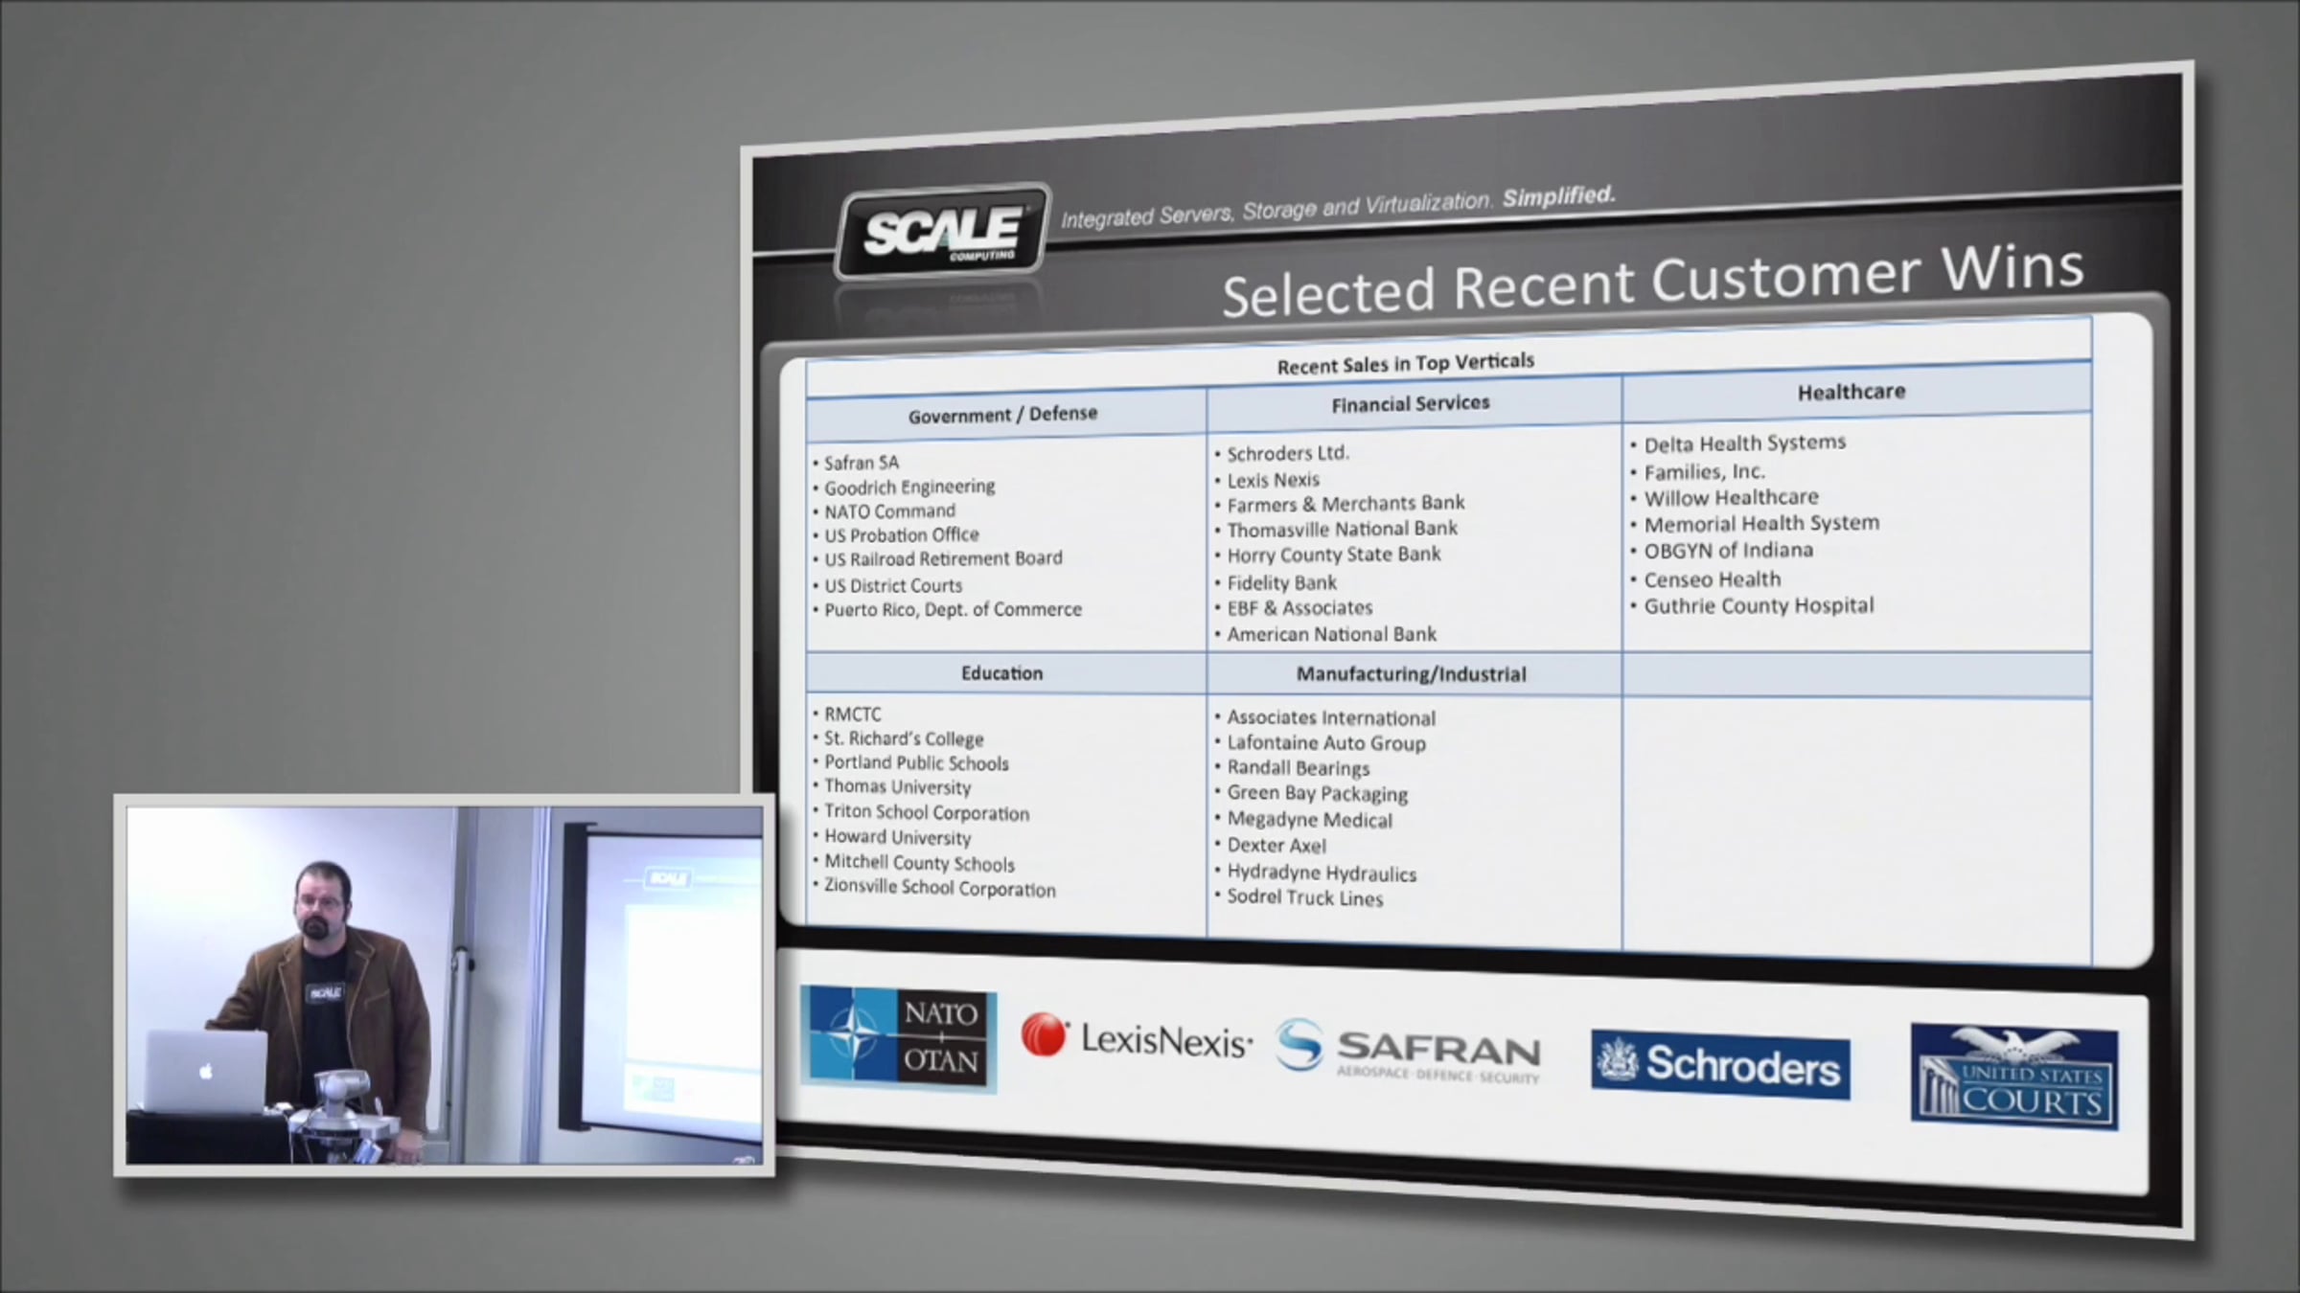
Task: Click the NATO OTAN logo
Action: 899,1038
